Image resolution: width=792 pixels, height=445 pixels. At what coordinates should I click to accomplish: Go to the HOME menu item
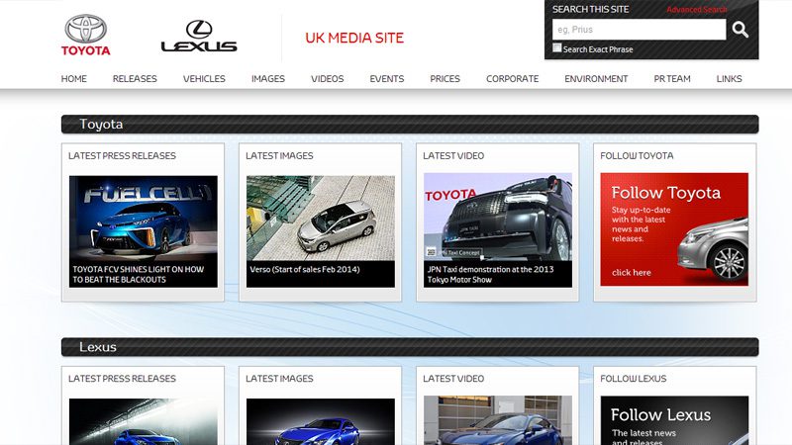click(73, 79)
